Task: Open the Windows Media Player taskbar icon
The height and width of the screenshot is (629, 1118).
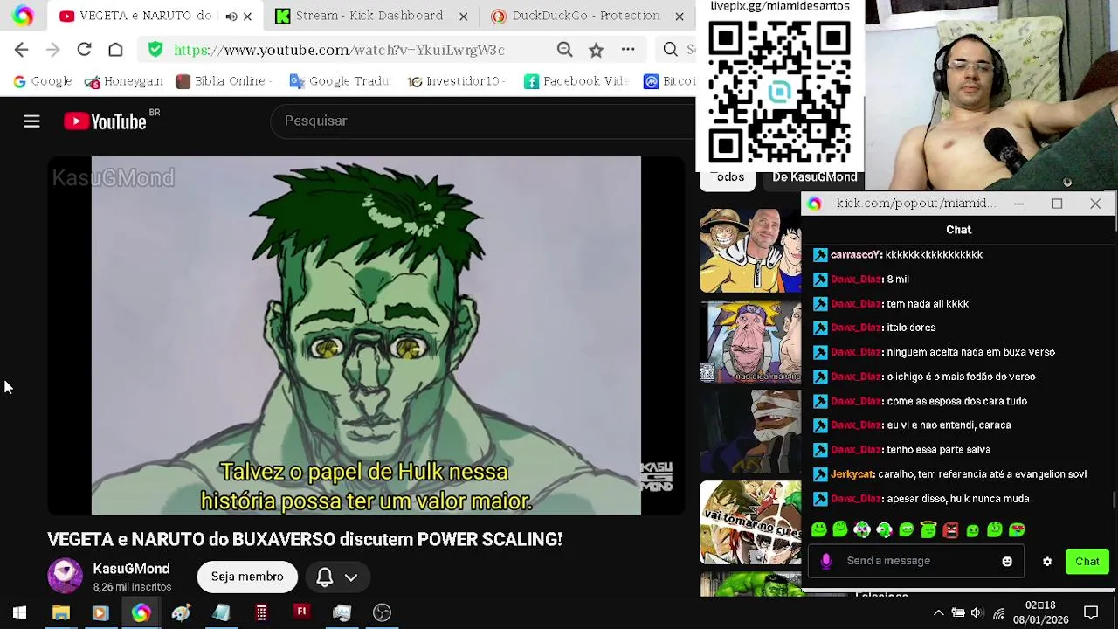Action: coord(100,612)
